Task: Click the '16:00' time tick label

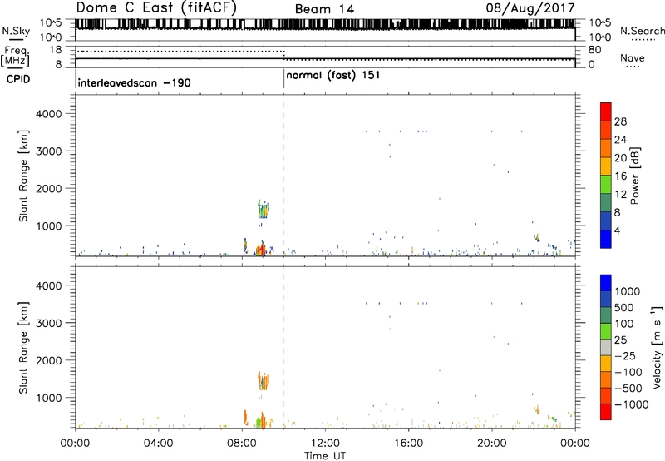Action: pos(408,444)
